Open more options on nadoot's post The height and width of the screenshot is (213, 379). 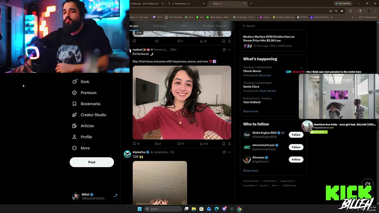coord(229,50)
